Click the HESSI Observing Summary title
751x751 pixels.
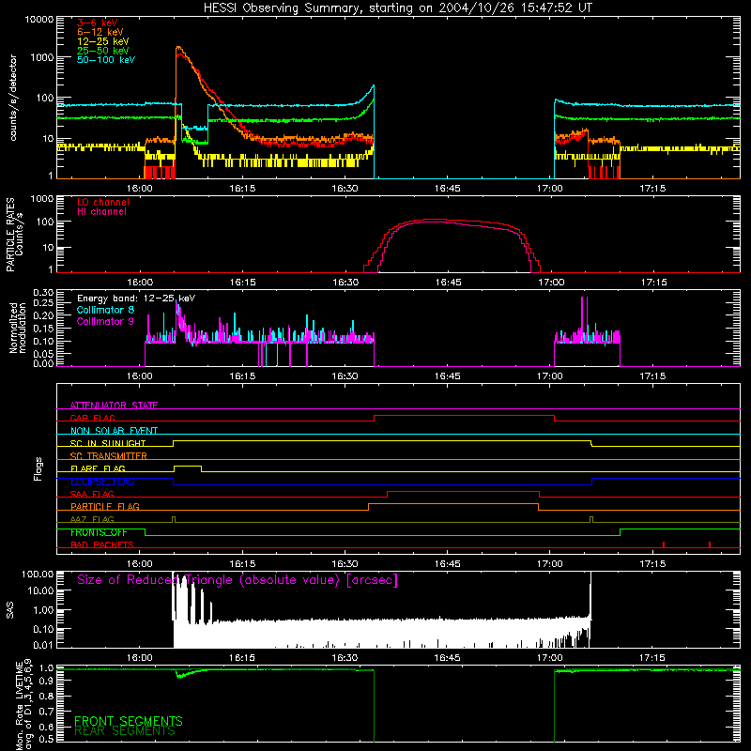click(x=397, y=8)
